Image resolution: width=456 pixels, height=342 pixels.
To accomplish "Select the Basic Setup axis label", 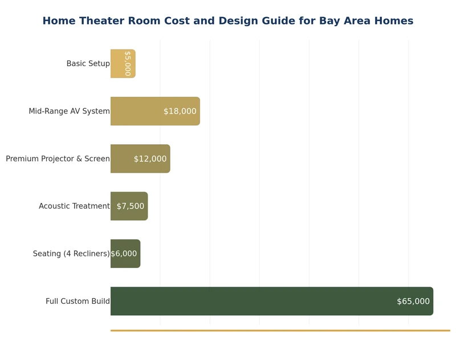I will pyautogui.click(x=88, y=64).
